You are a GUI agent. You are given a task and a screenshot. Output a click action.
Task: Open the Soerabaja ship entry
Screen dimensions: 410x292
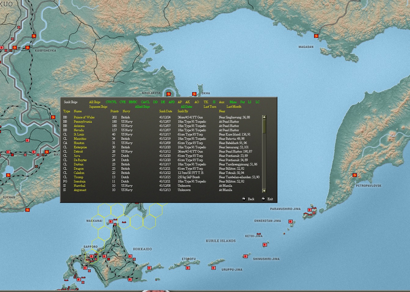click(79, 181)
